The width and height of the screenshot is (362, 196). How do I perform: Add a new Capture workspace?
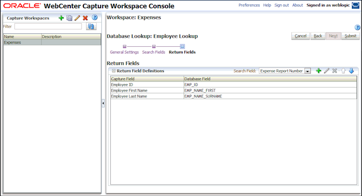[x=61, y=18]
